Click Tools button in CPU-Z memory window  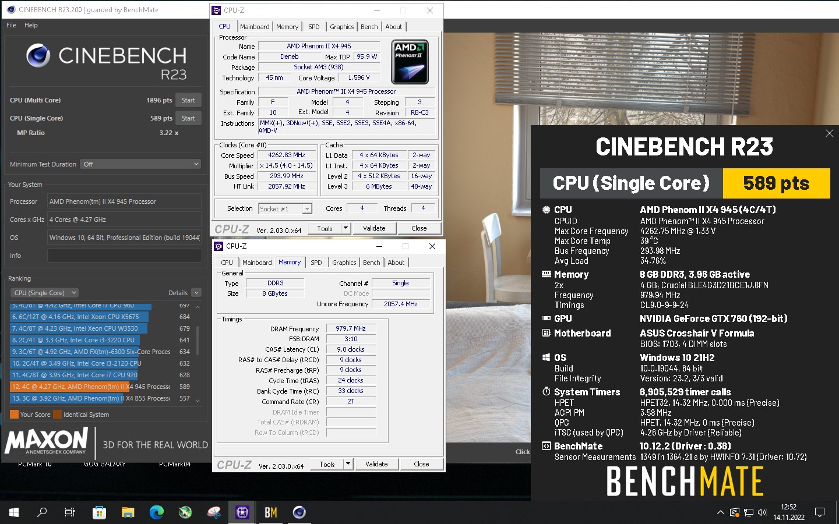tap(327, 464)
